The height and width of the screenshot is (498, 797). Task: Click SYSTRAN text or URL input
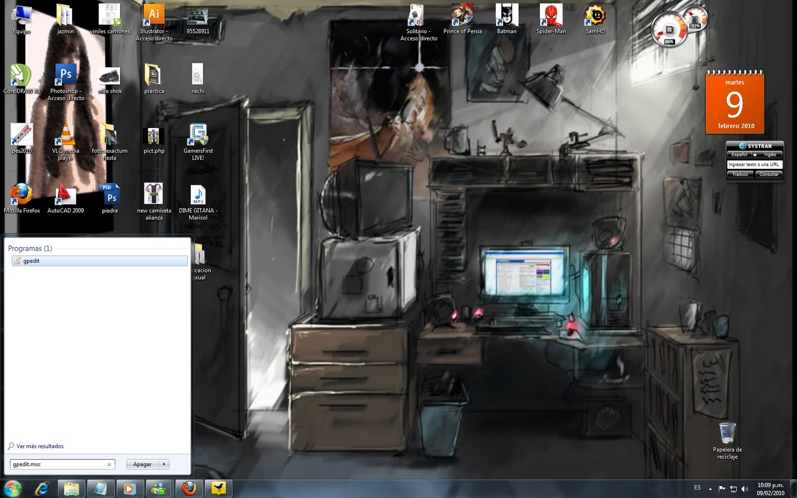coord(754,164)
